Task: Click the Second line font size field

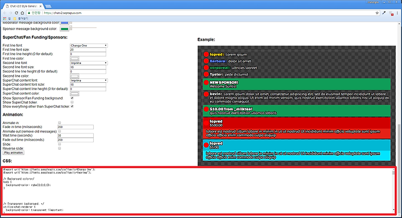Action: (x=88, y=67)
